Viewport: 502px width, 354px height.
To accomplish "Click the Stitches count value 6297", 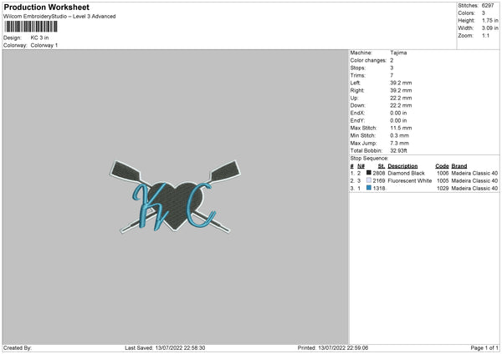I will [488, 6].
